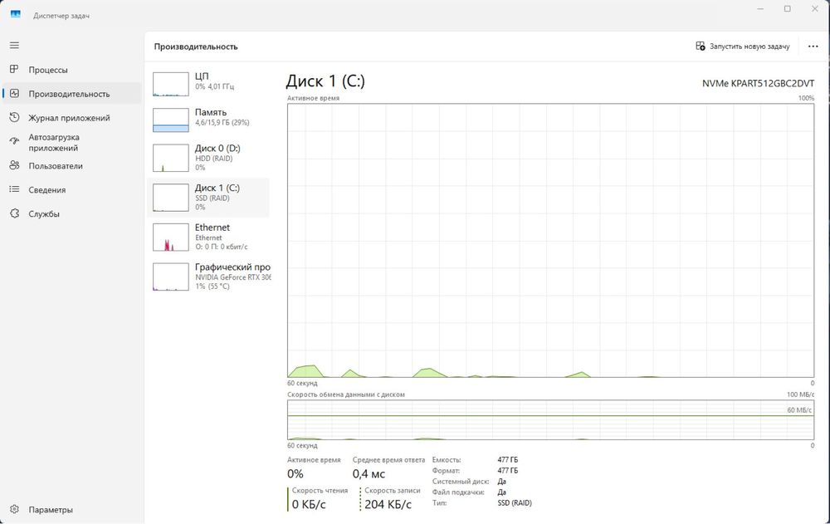Image resolution: width=830 pixels, height=524 pixels.
Task: Click Запустить новую задачу button
Action: click(x=743, y=47)
